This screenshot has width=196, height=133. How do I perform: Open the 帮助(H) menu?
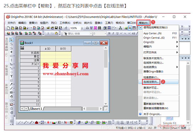[x=143, y=23]
